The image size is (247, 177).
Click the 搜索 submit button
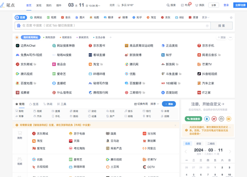click(x=221, y=25)
